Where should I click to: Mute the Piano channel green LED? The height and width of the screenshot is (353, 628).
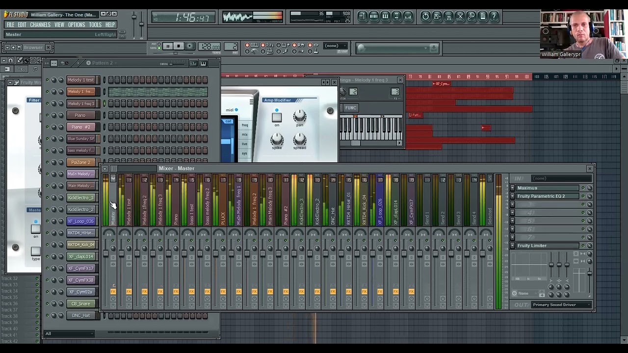coord(48,115)
